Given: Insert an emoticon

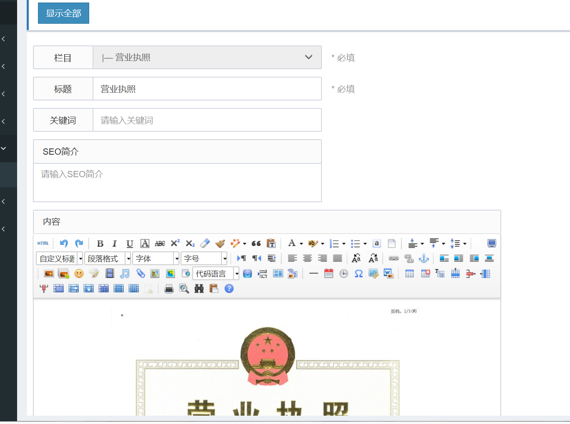Looking at the screenshot, I should click(x=79, y=273).
